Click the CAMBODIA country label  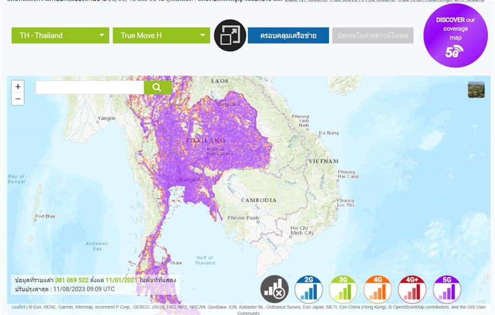click(x=259, y=200)
